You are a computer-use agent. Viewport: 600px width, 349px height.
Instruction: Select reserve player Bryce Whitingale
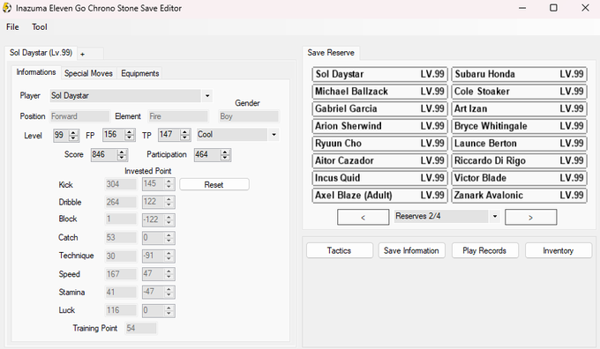(x=519, y=126)
